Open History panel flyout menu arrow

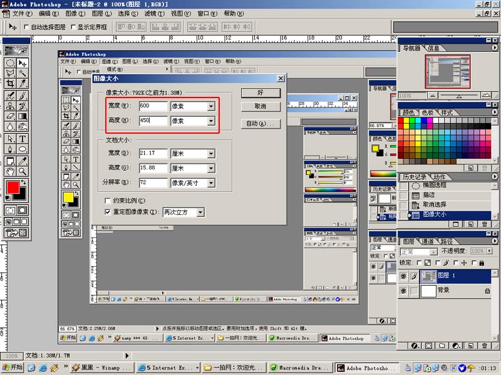494,176
